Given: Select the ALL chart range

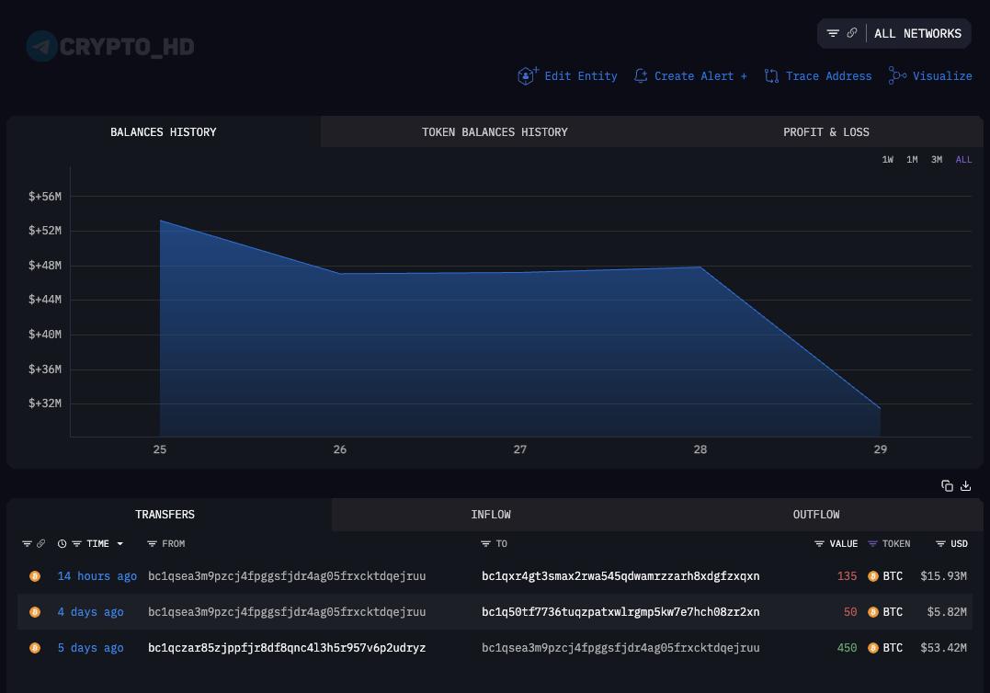Looking at the screenshot, I should point(963,160).
